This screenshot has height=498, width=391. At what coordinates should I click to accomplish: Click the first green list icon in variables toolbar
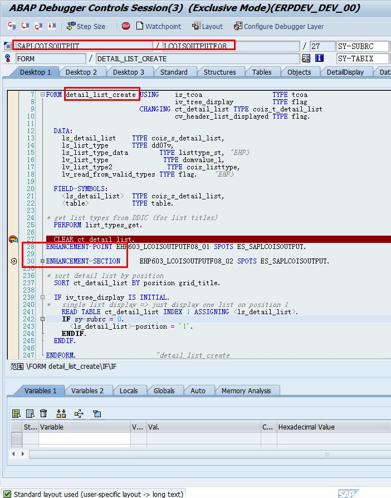tap(16, 413)
